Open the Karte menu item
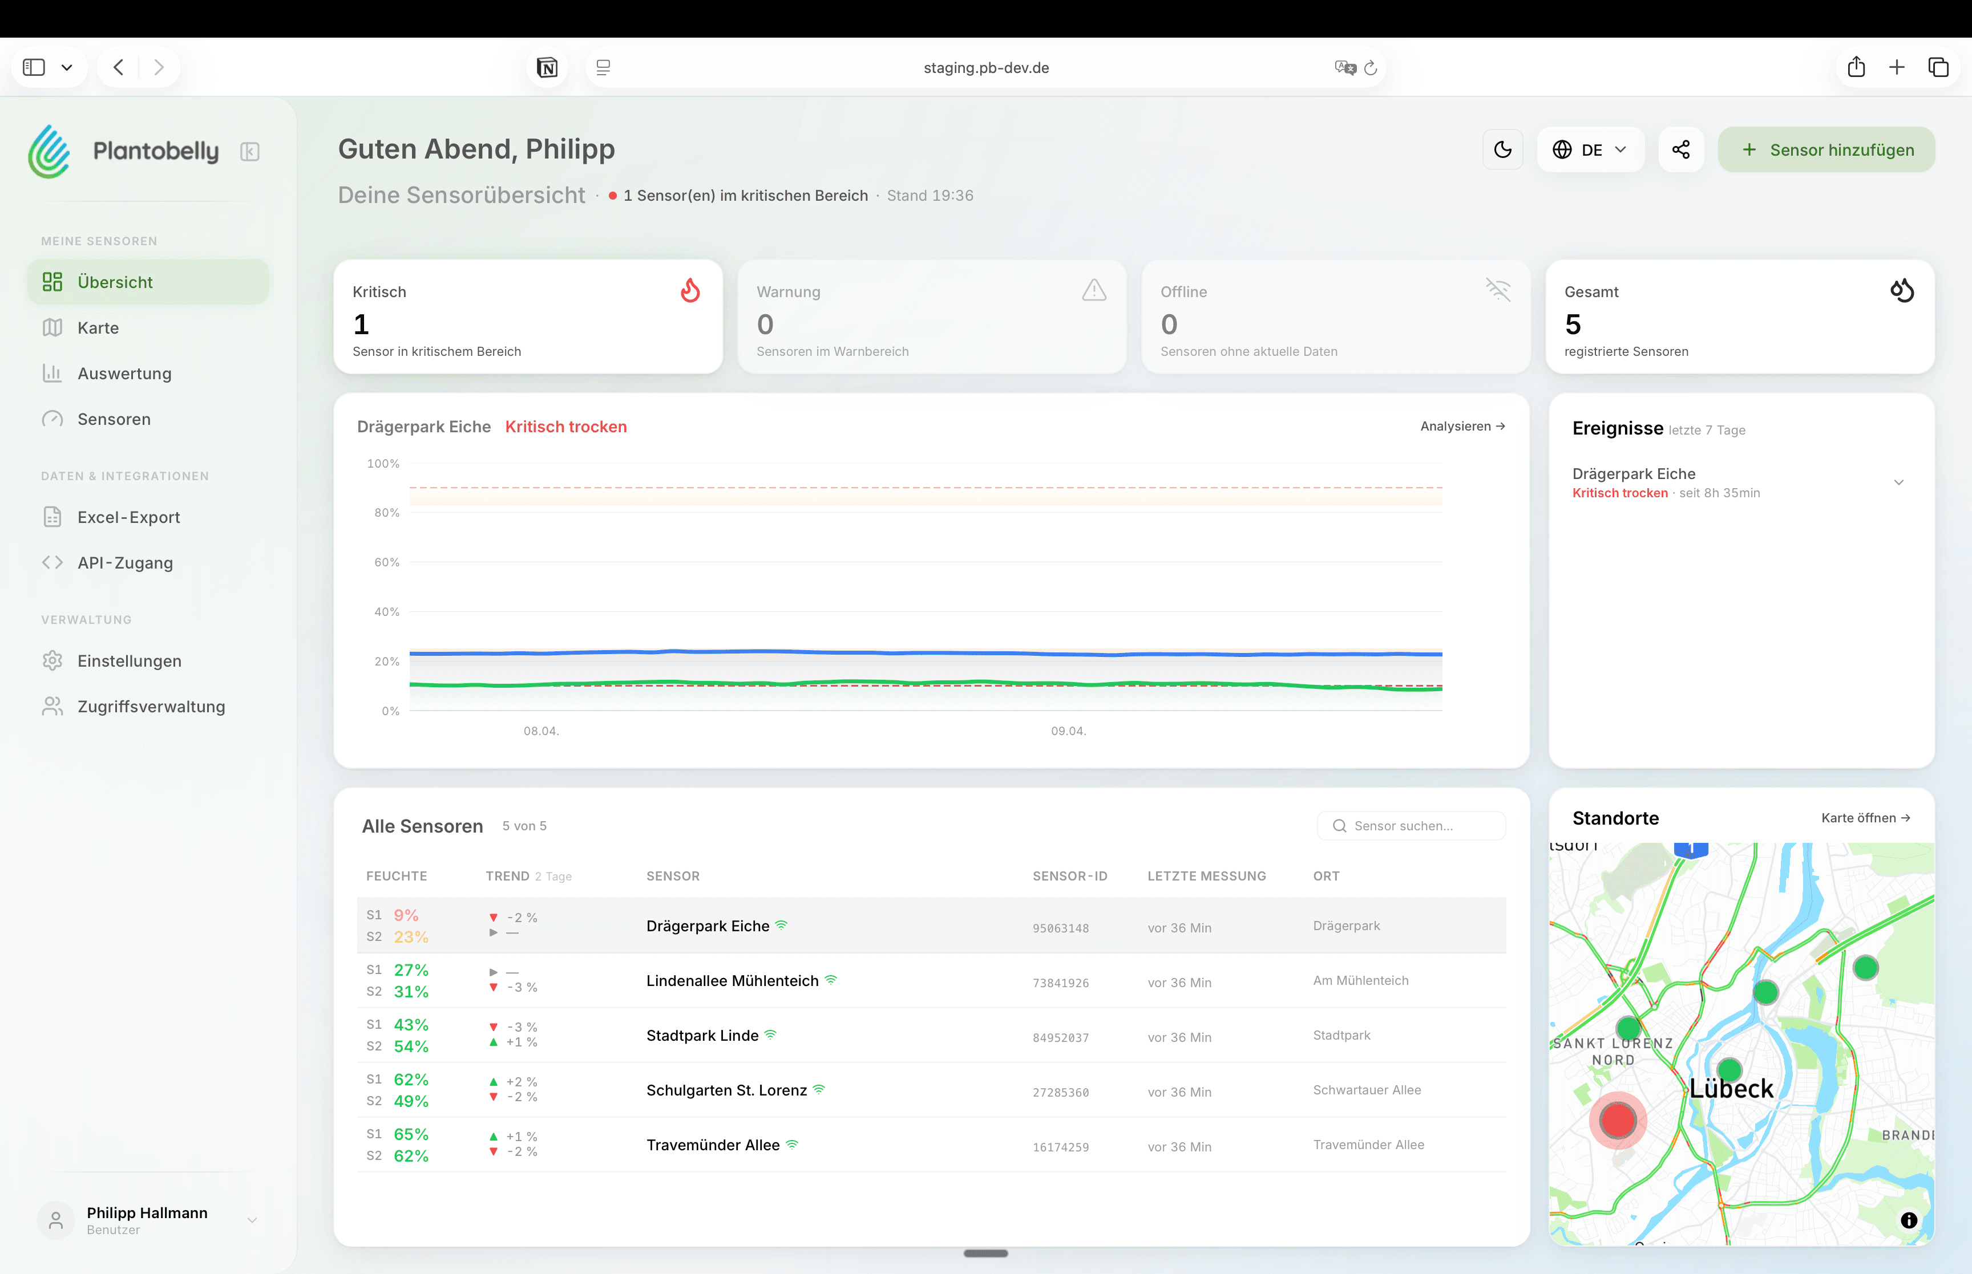This screenshot has width=1972, height=1274. pos(99,327)
